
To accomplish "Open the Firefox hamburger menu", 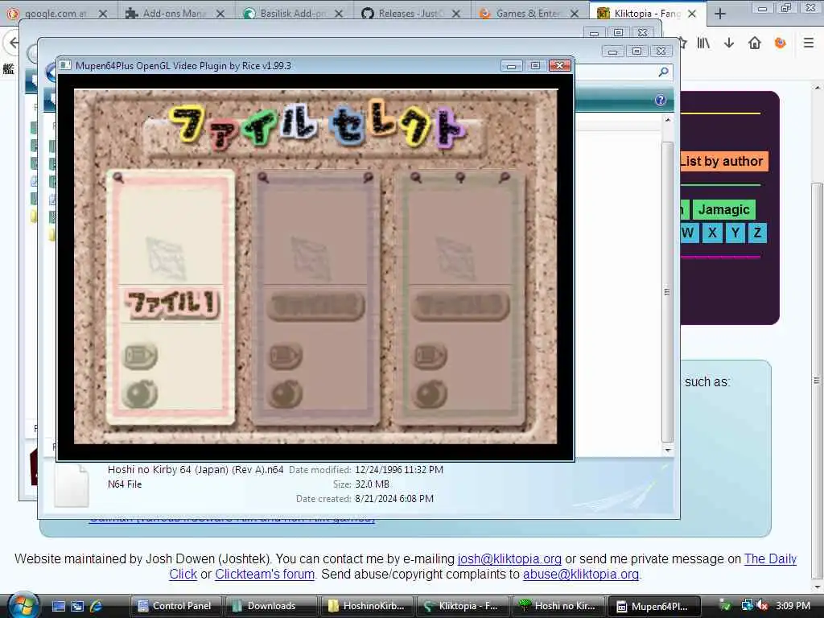I will point(809,43).
